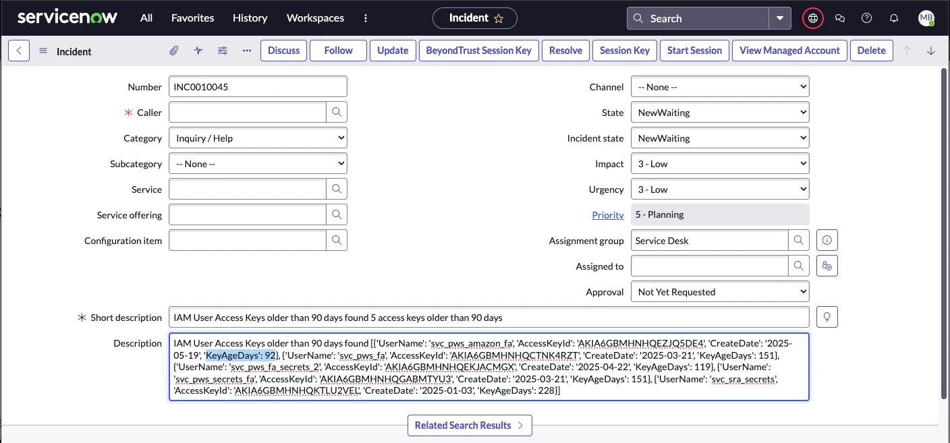This screenshot has height=443, width=950.
Task: Click the Assignment group field
Action: (710, 240)
